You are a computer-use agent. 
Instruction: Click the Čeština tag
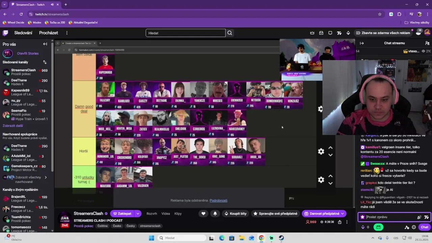point(102,226)
